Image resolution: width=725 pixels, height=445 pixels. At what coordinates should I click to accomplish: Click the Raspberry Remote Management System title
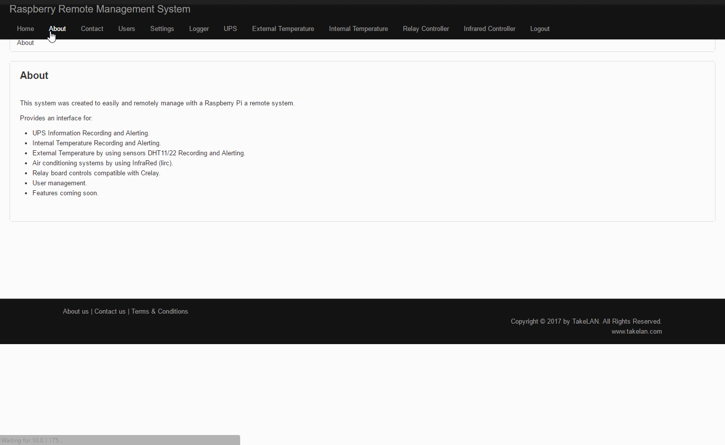click(x=100, y=9)
